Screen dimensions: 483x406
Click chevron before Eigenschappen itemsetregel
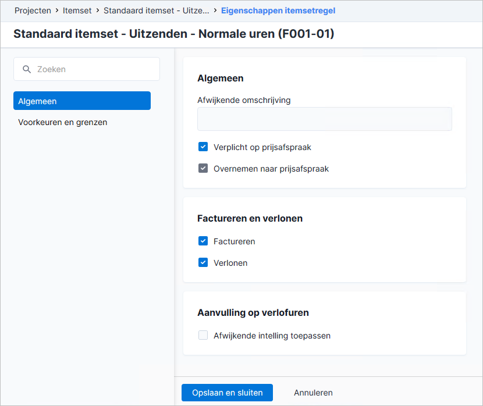click(x=215, y=10)
